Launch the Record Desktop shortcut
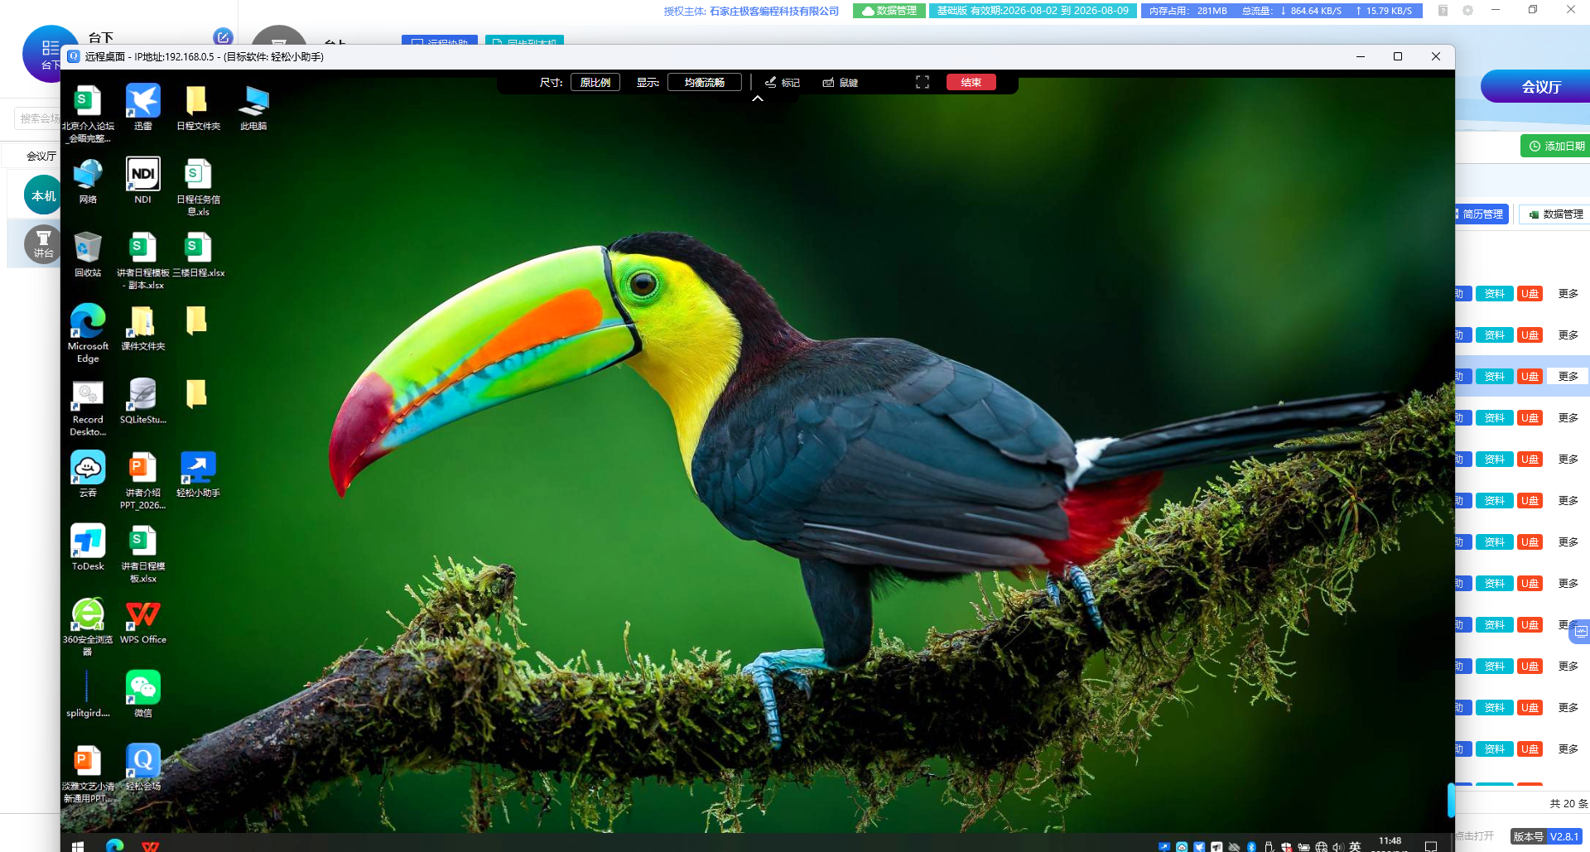Image resolution: width=1590 pixels, height=852 pixels. click(88, 407)
